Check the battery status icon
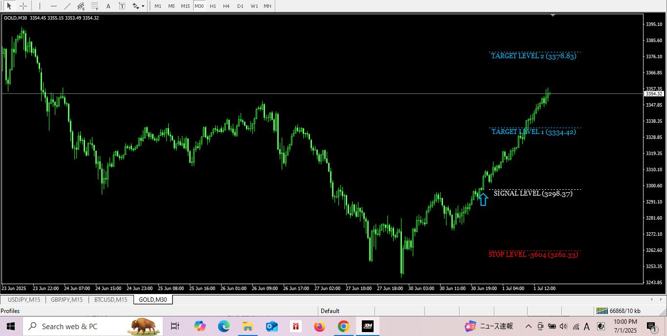This screenshot has width=667, height=336. 552,326
